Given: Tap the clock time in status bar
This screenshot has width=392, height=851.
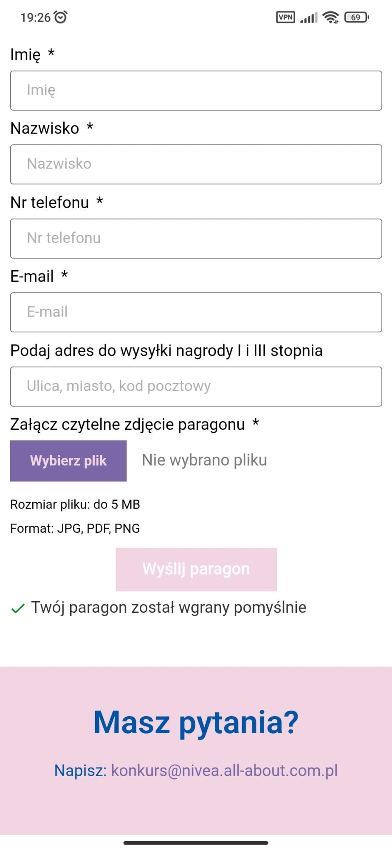Looking at the screenshot, I should (35, 17).
